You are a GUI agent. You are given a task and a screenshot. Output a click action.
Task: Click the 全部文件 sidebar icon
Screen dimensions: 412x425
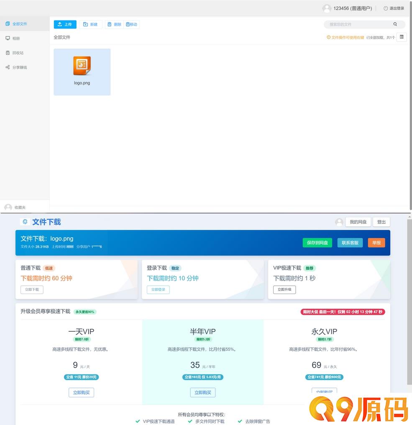pyautogui.click(x=8, y=23)
